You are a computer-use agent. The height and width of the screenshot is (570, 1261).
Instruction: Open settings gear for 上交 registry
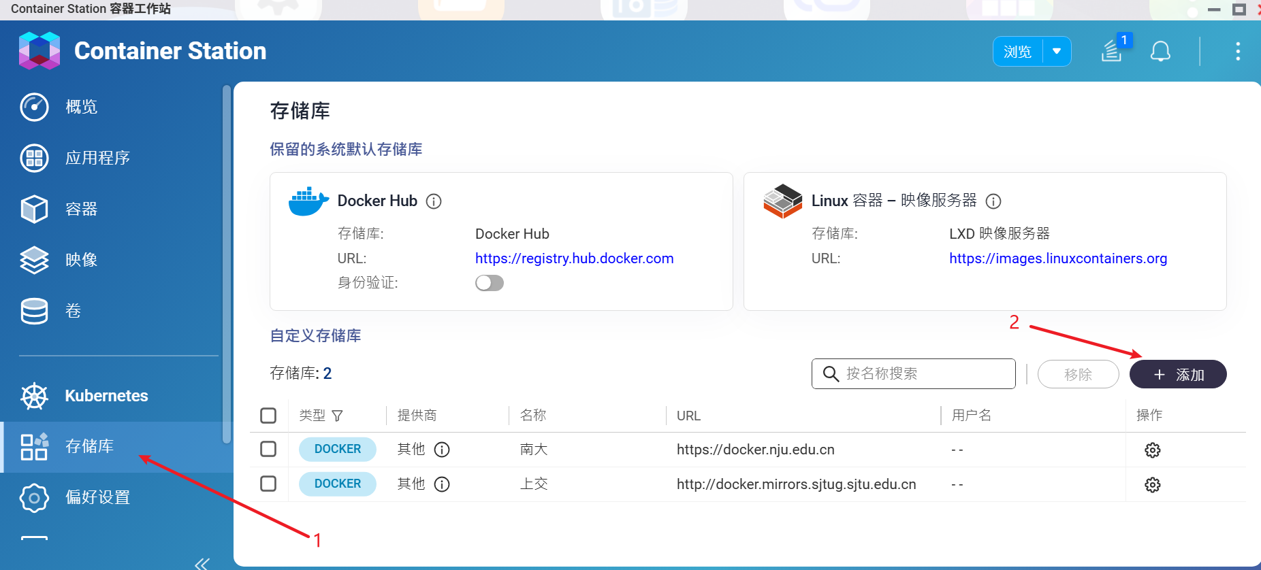[1152, 485]
